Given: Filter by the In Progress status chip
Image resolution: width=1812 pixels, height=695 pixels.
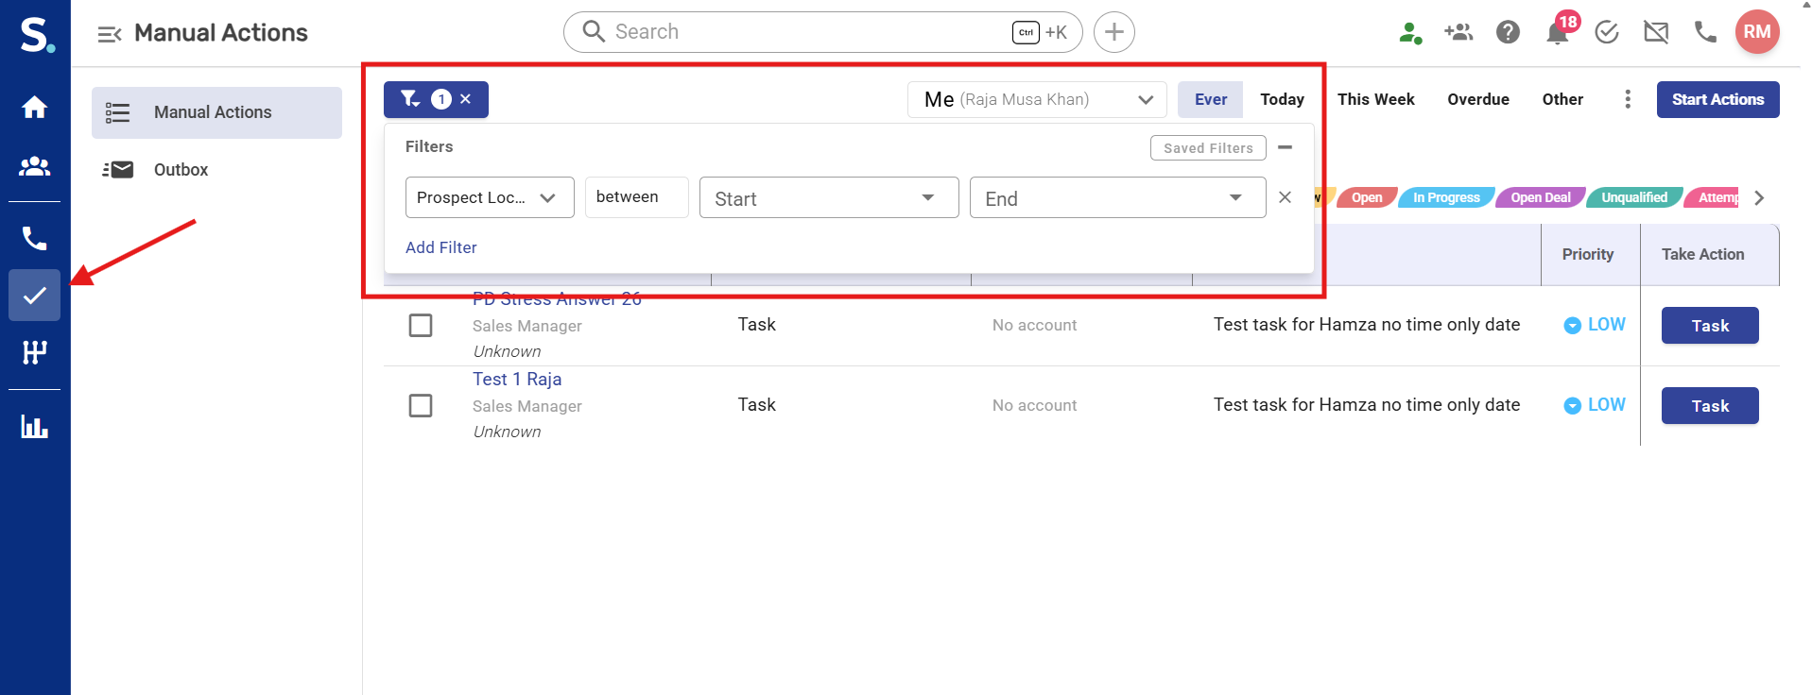Looking at the screenshot, I should [x=1446, y=197].
